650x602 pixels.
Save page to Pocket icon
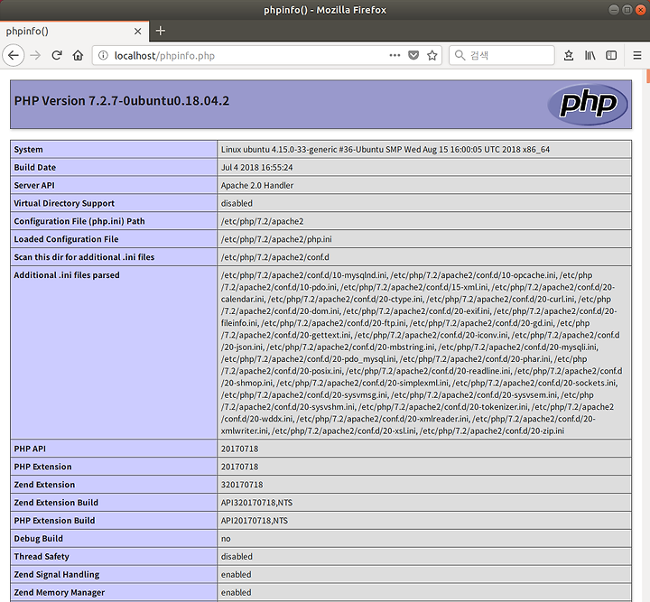tap(413, 56)
